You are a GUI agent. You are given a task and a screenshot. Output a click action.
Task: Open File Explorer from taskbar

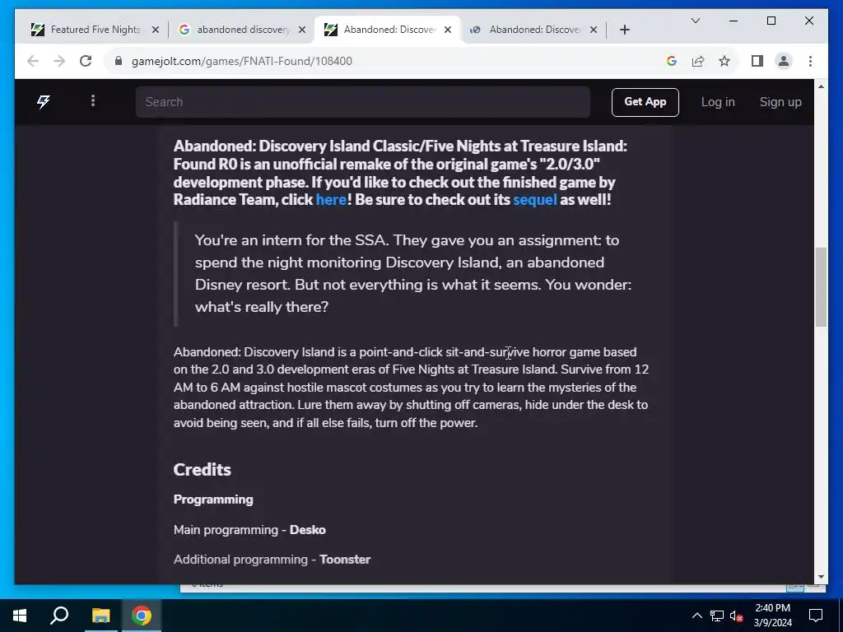click(100, 616)
